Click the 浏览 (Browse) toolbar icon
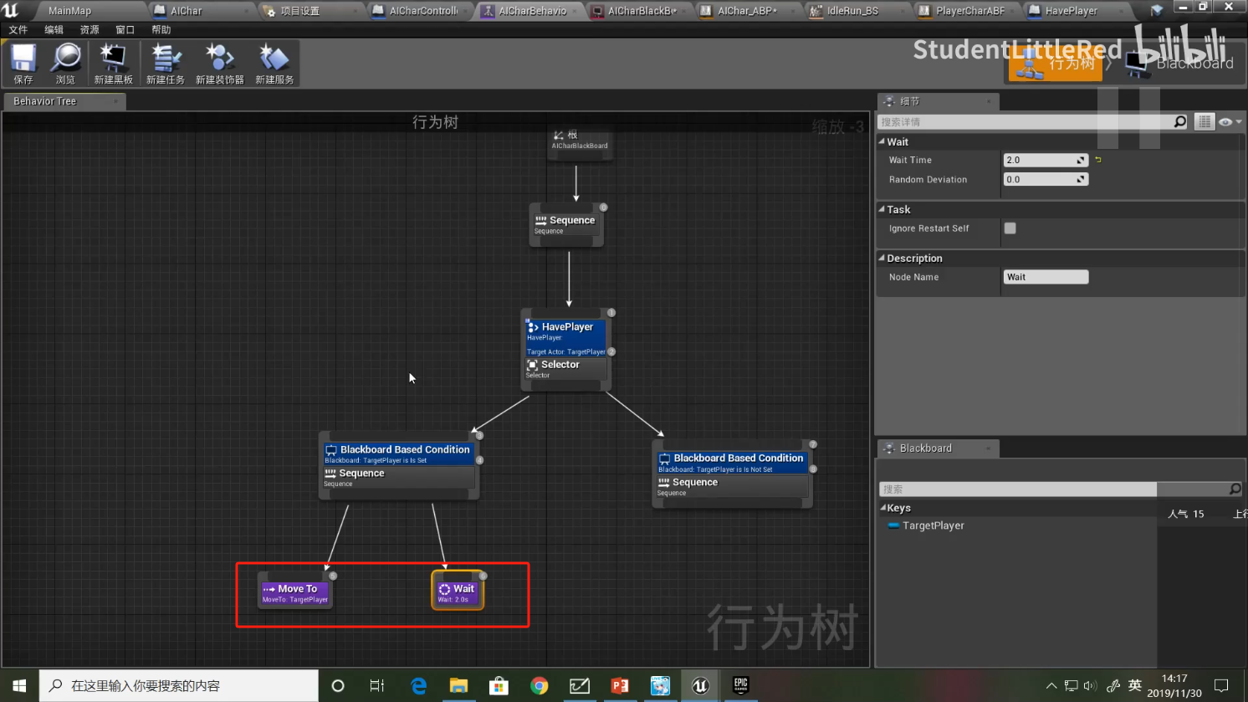1248x702 pixels. coord(65,59)
